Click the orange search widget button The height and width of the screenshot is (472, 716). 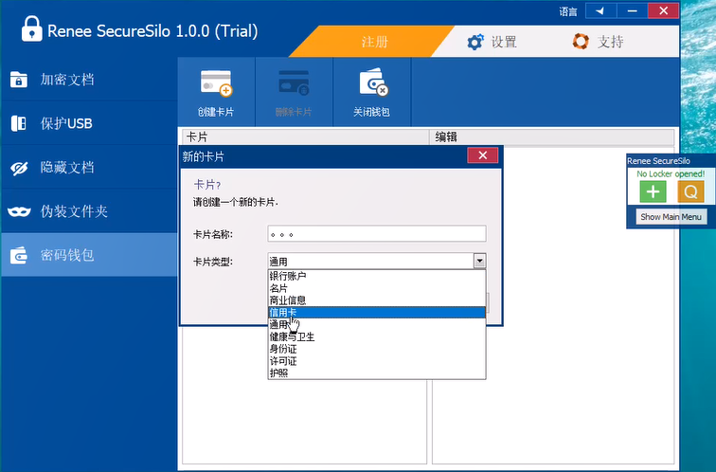(690, 191)
